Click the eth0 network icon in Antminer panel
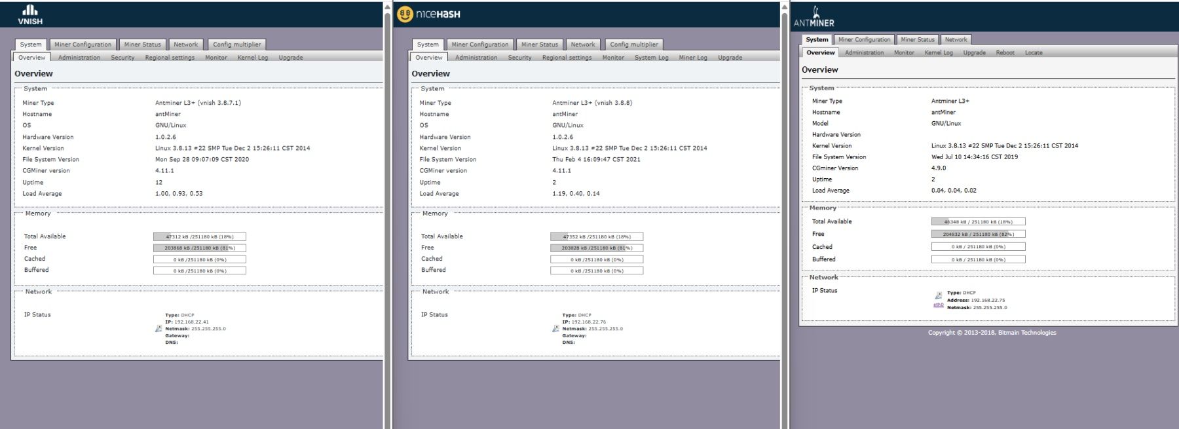The image size is (1179, 429). tap(939, 296)
